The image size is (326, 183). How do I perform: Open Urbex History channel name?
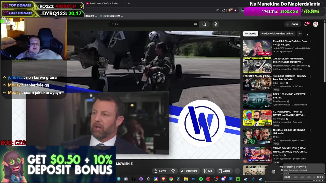click(279, 83)
